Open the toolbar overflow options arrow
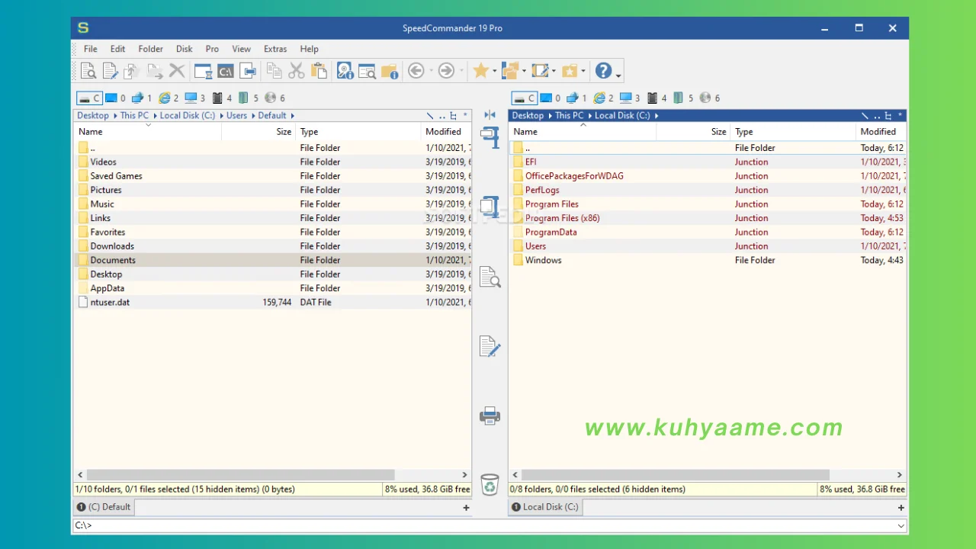This screenshot has height=549, width=976. tap(618, 75)
